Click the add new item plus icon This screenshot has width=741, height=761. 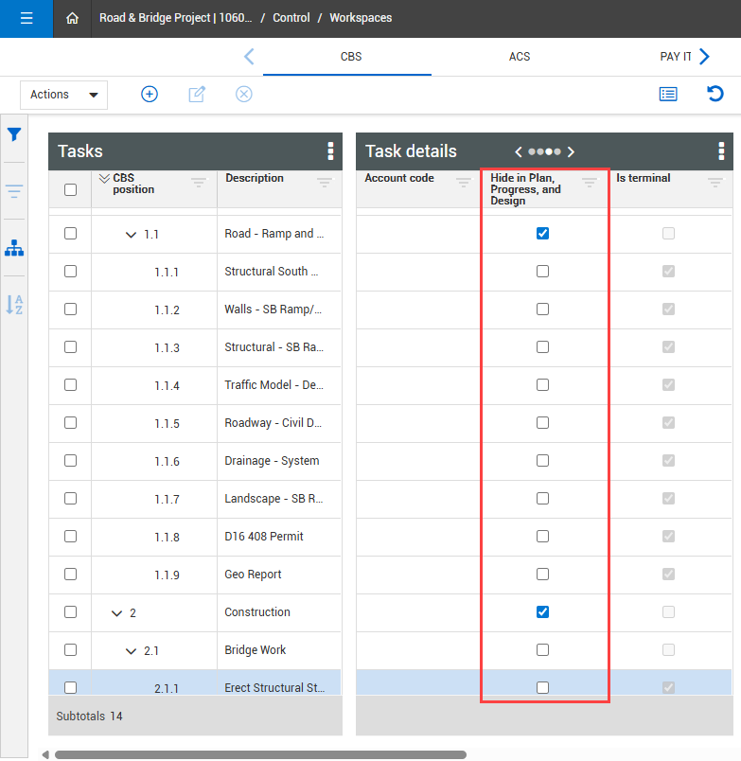(x=150, y=94)
